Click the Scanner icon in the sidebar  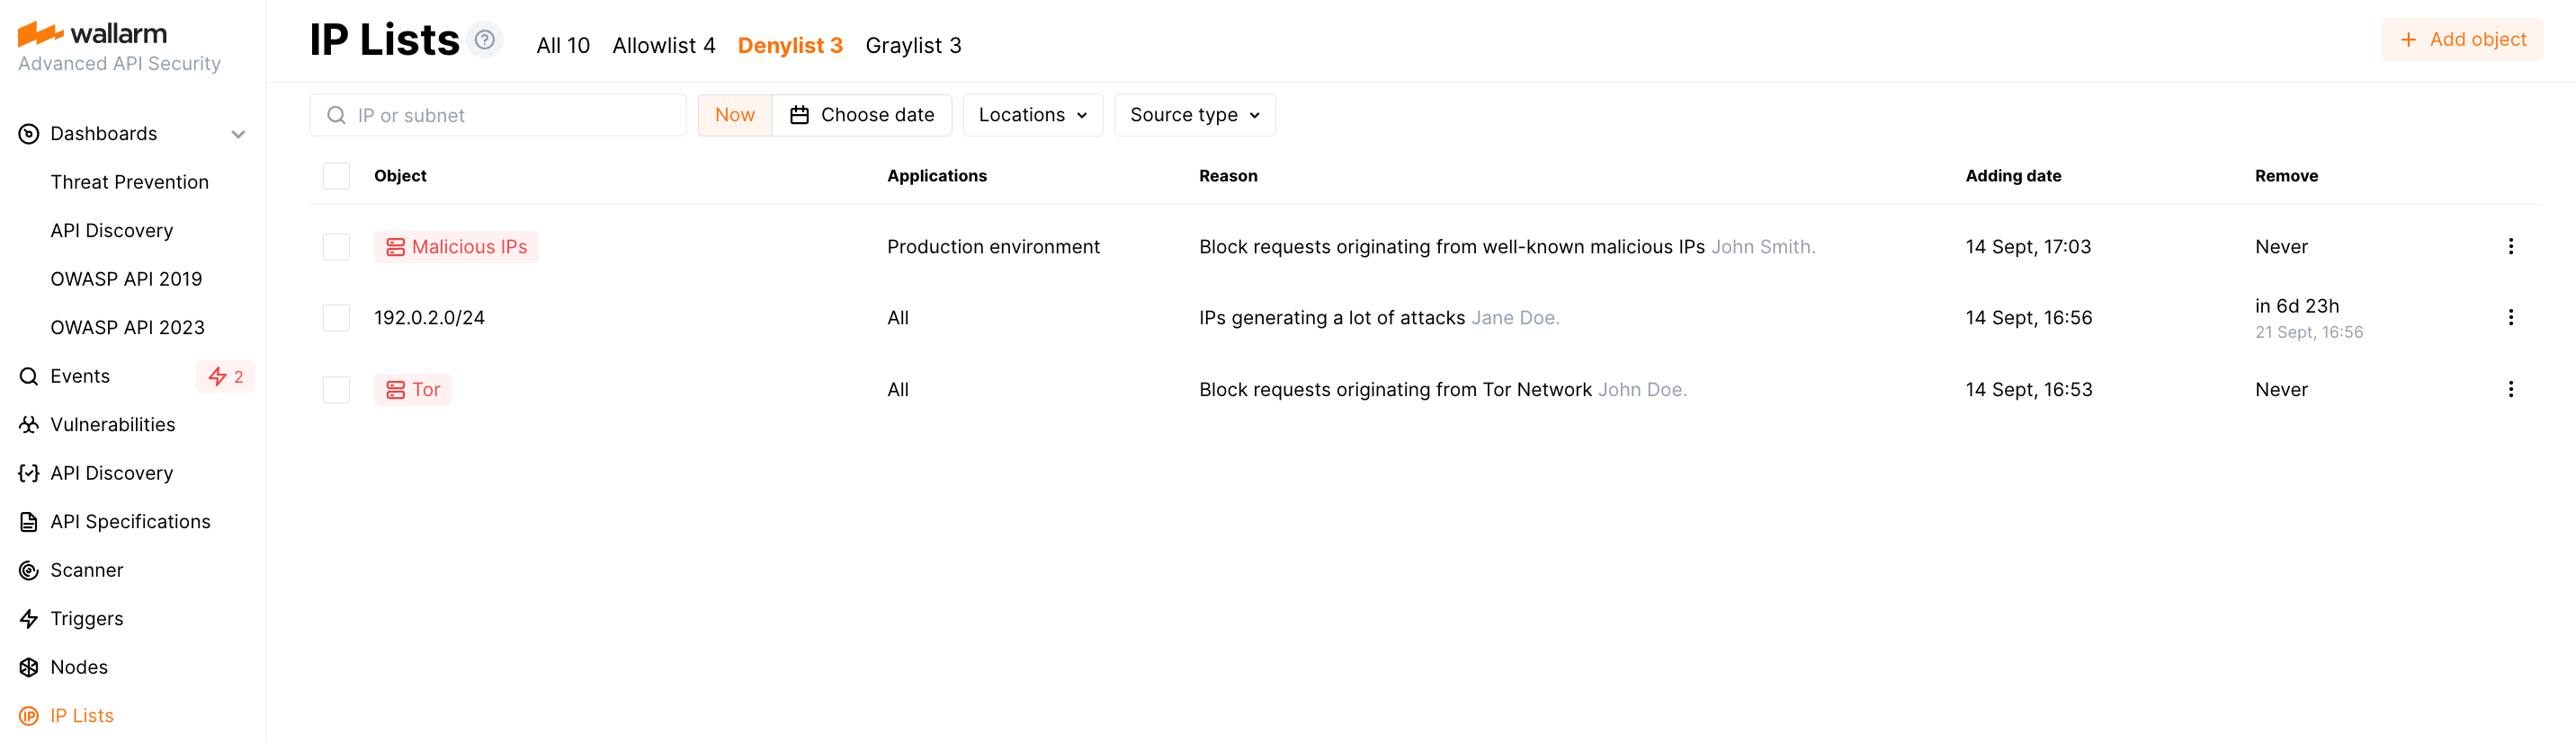click(29, 570)
